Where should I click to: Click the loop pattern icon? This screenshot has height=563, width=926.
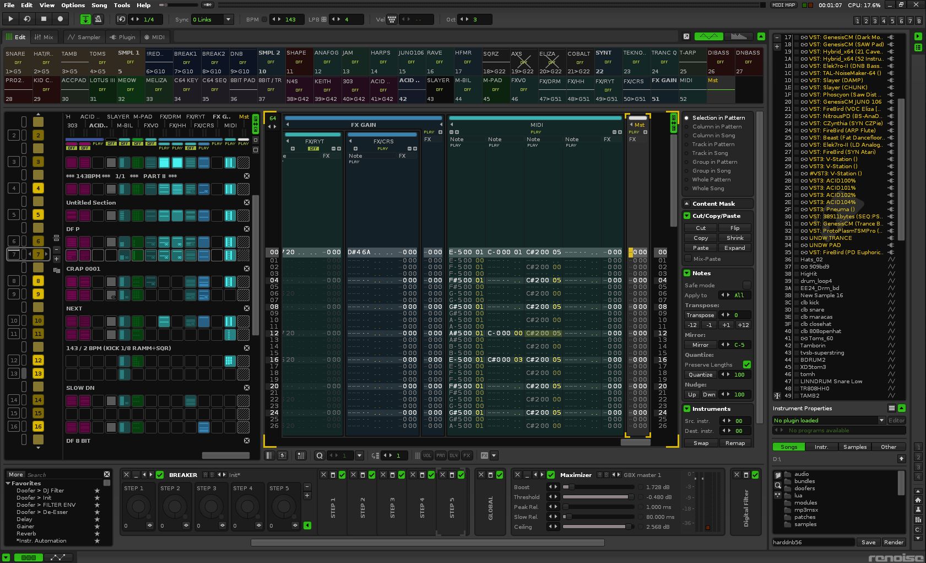27,19
